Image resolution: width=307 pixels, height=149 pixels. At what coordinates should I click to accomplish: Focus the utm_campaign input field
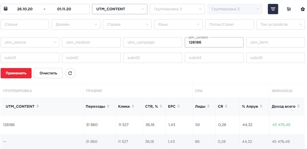(x=153, y=42)
